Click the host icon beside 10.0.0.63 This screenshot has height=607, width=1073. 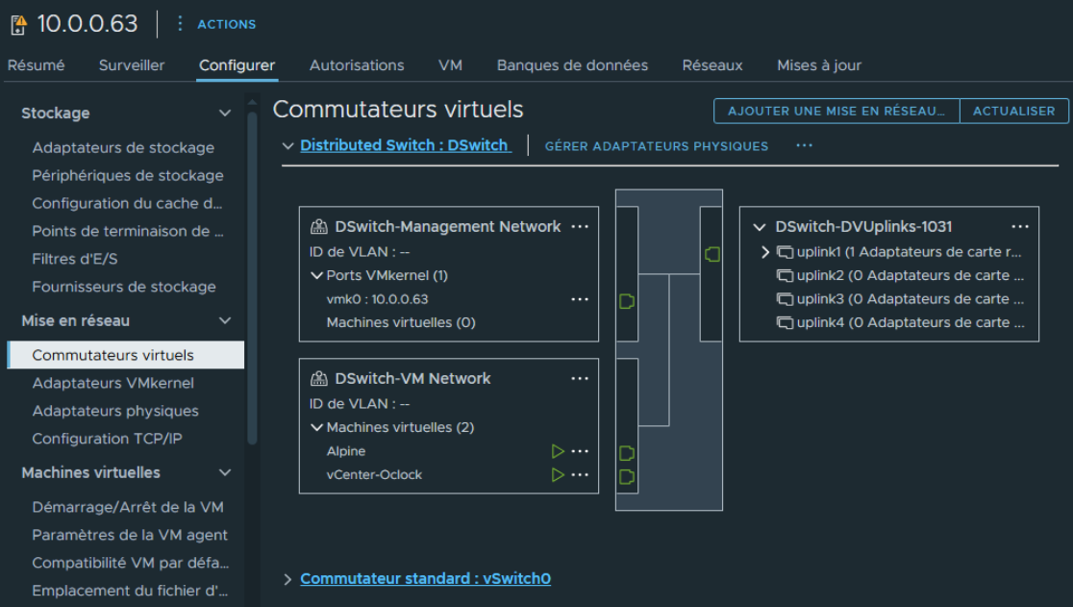coord(18,25)
